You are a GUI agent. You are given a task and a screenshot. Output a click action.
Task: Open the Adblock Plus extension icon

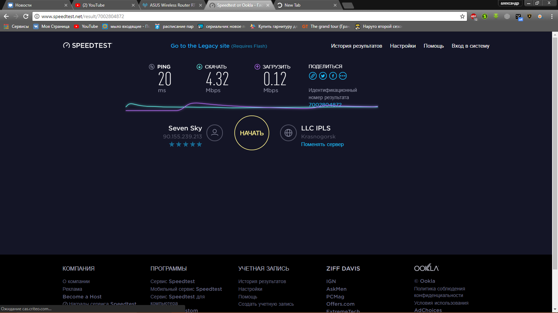474,16
